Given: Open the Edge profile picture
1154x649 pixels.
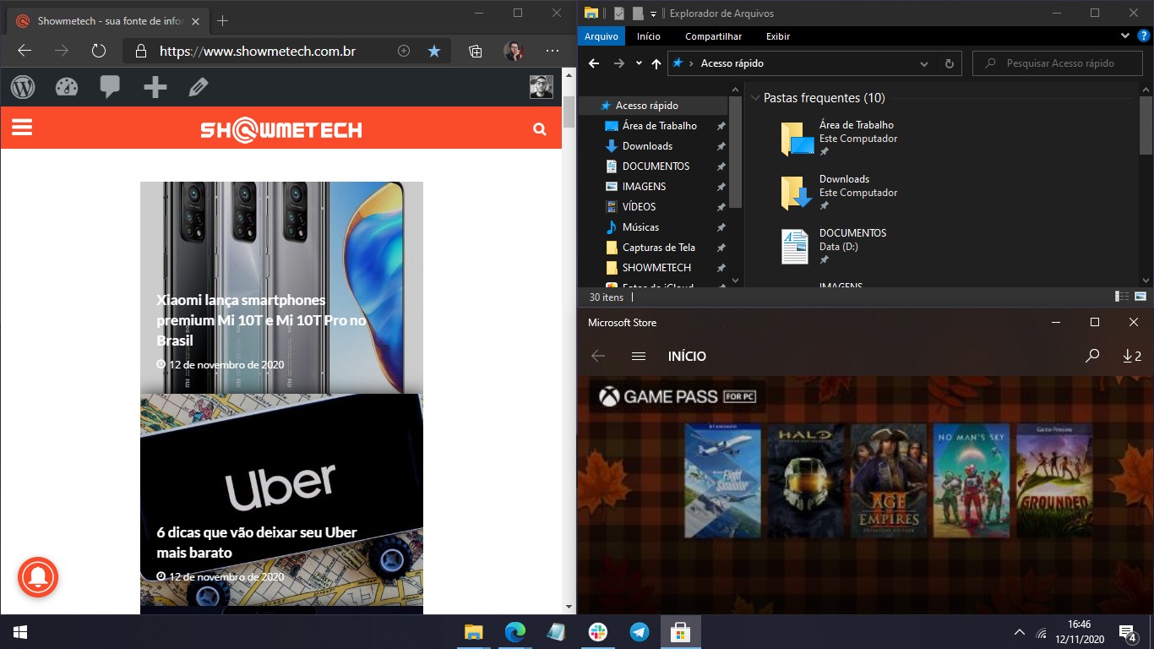Looking at the screenshot, I should (x=514, y=51).
